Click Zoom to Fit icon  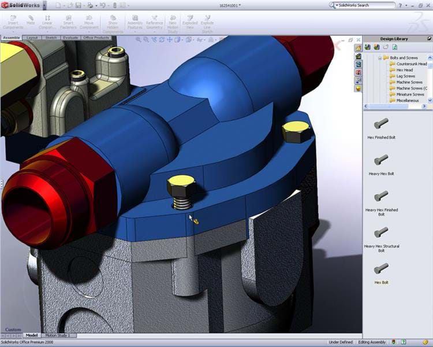point(139,40)
